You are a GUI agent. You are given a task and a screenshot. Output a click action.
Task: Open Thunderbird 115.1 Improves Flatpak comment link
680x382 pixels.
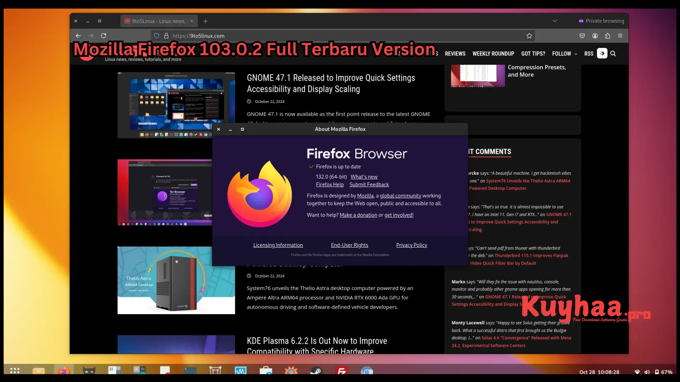point(519,259)
